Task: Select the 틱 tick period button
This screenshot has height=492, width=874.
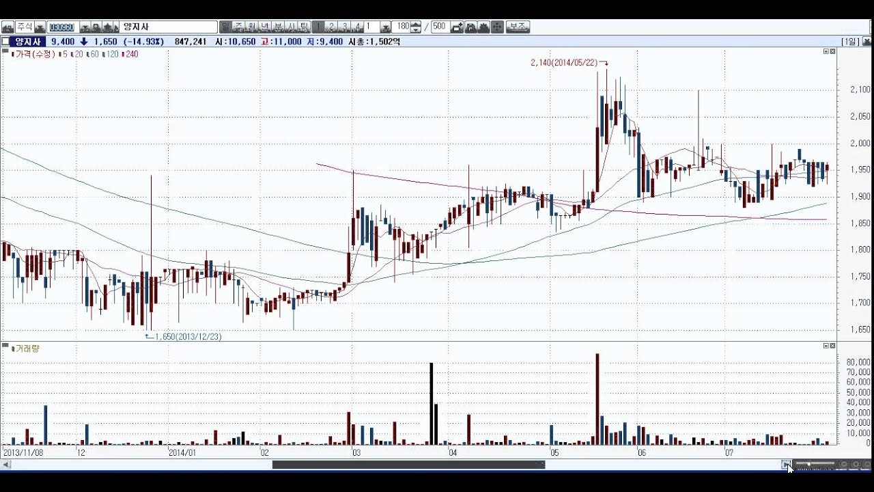Action: [x=304, y=27]
